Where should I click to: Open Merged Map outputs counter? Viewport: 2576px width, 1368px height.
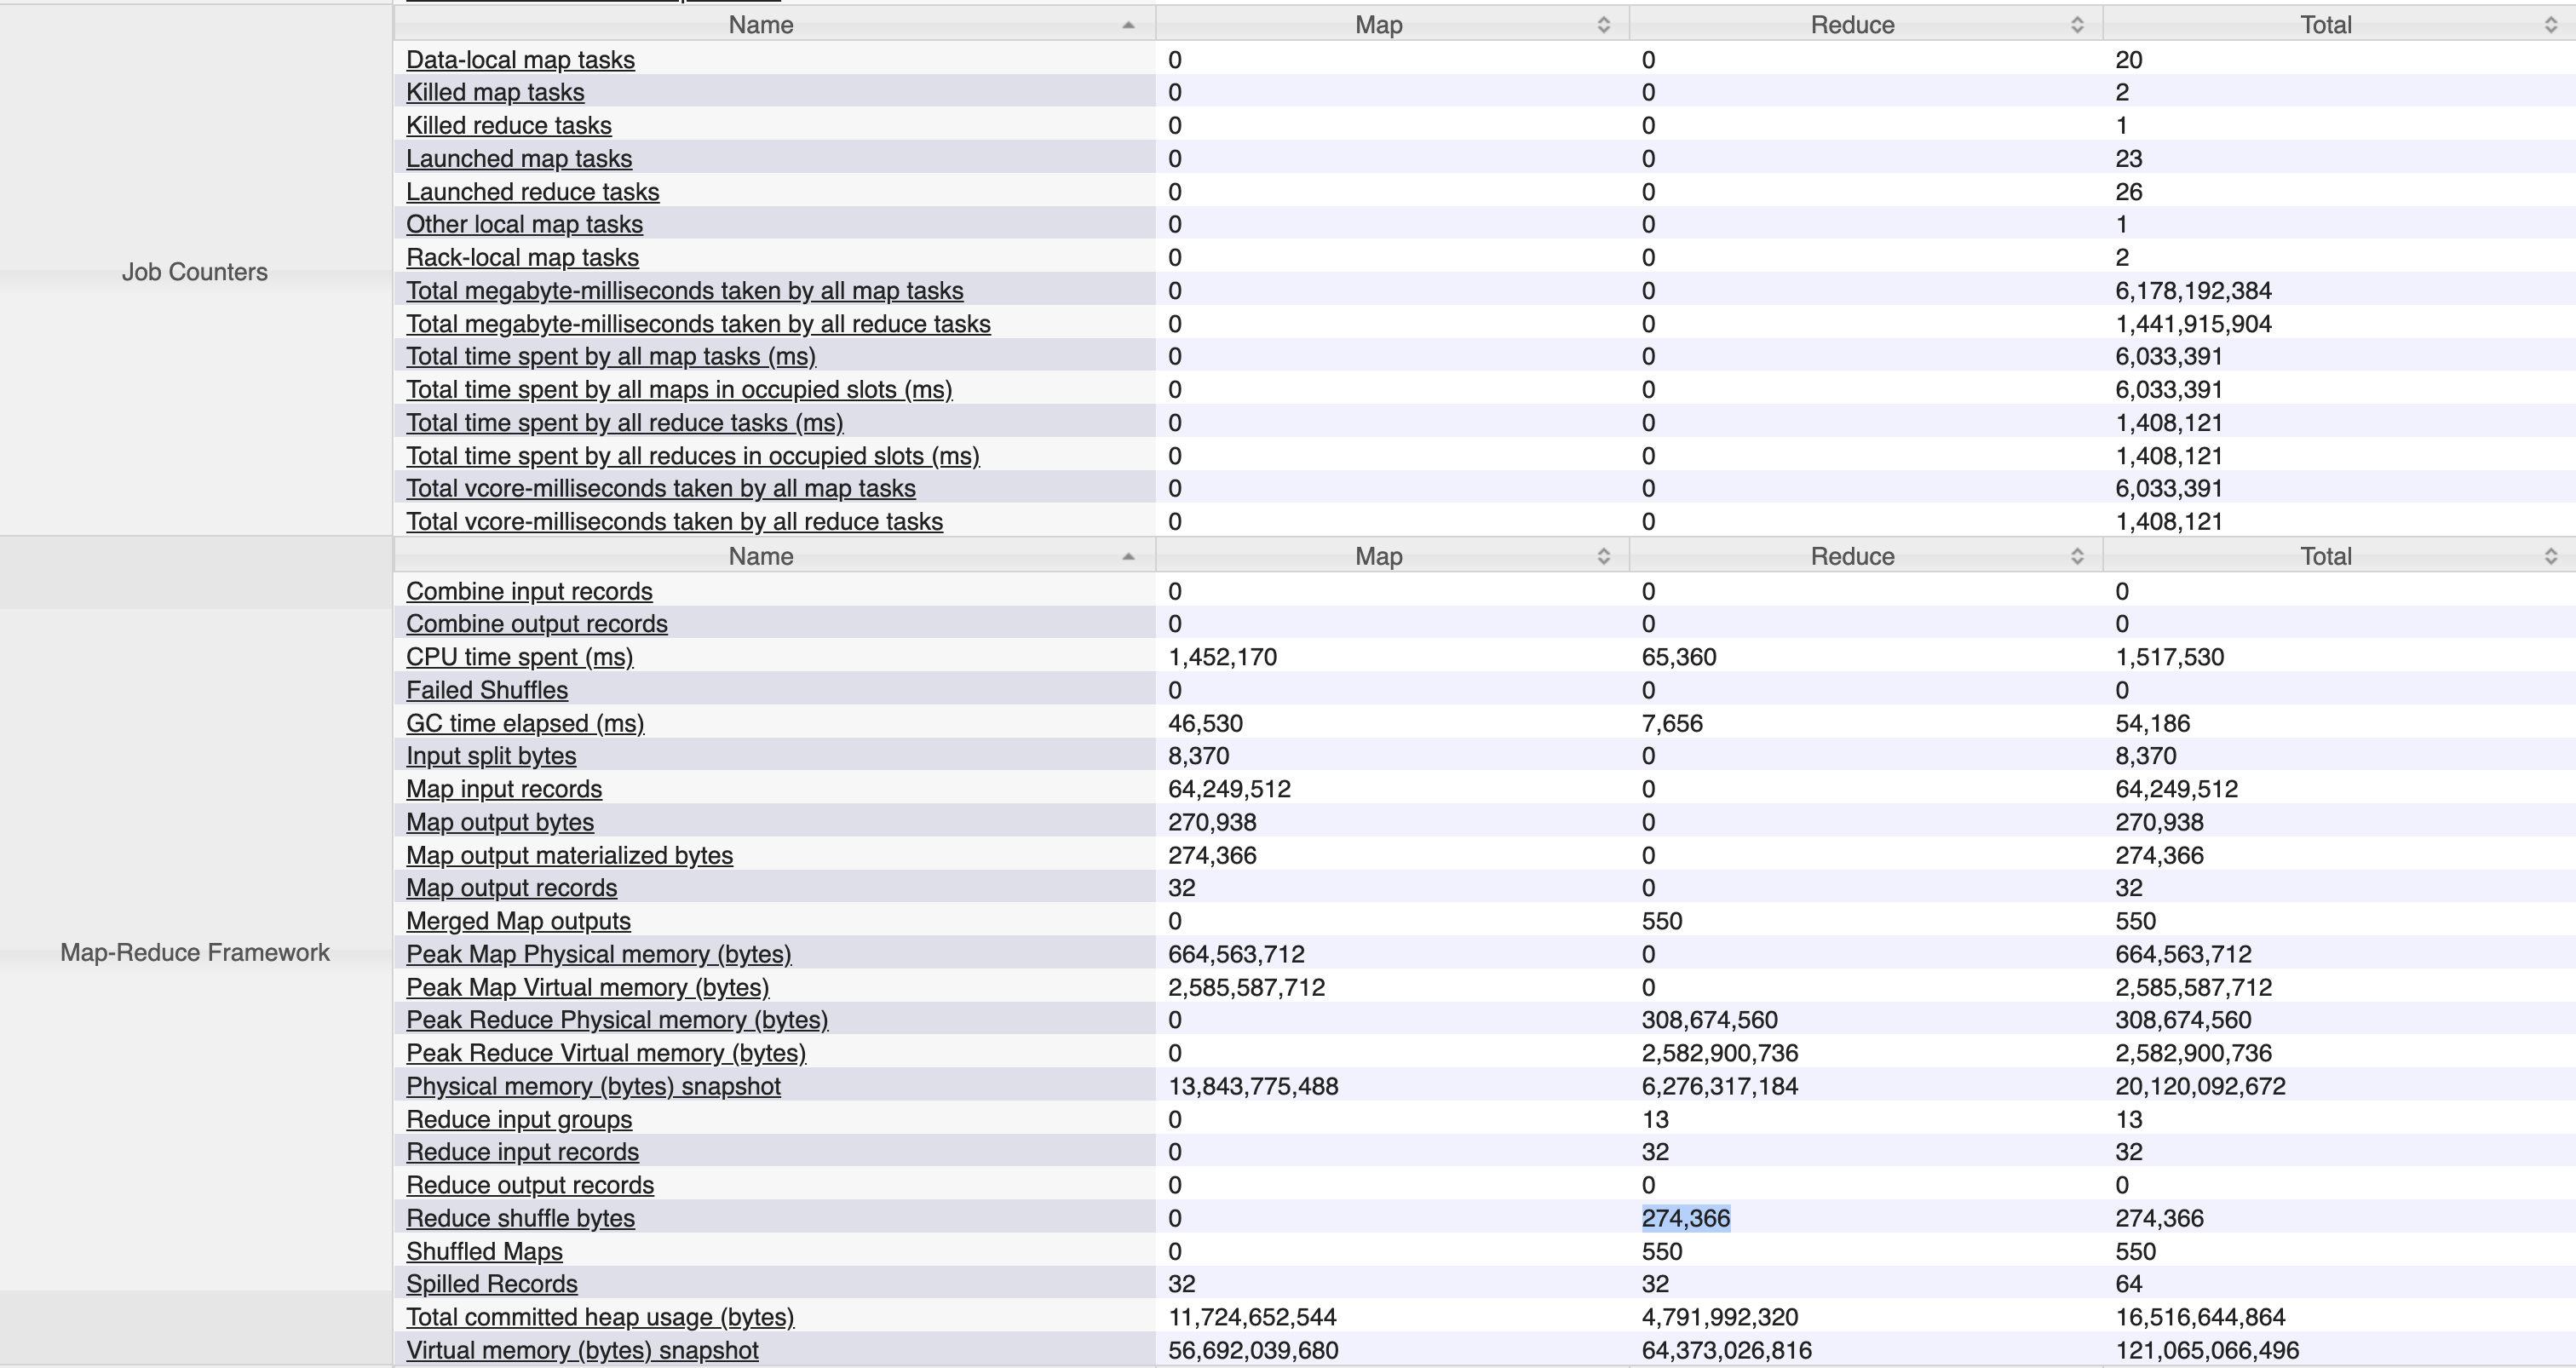[x=519, y=922]
